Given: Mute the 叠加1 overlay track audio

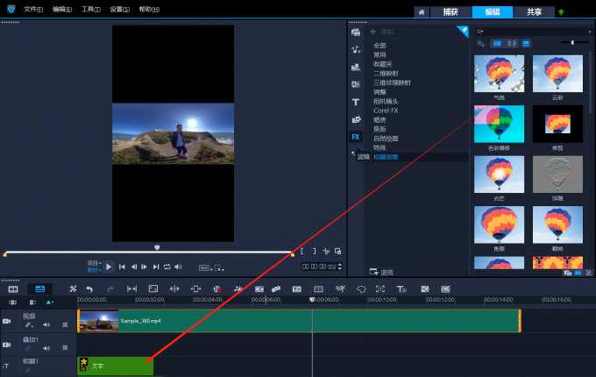Looking at the screenshot, I should pyautogui.click(x=46, y=346).
